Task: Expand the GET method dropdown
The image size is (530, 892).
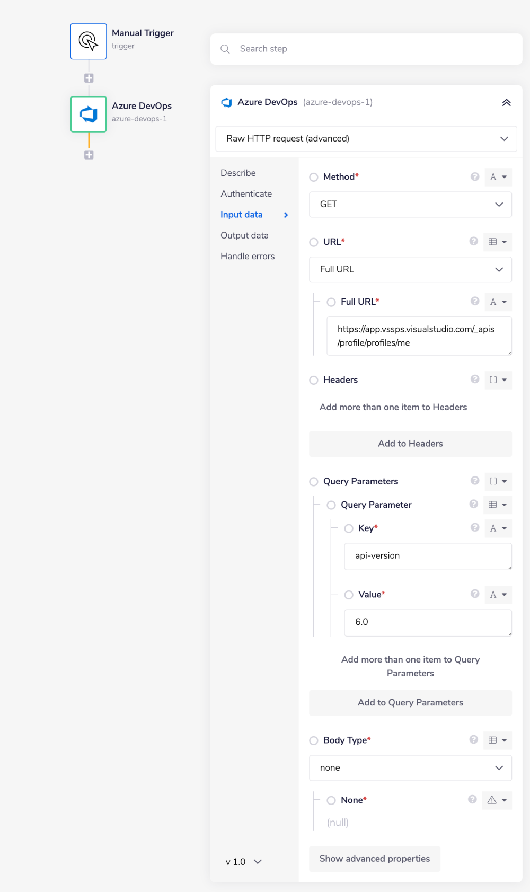Action: coord(410,205)
